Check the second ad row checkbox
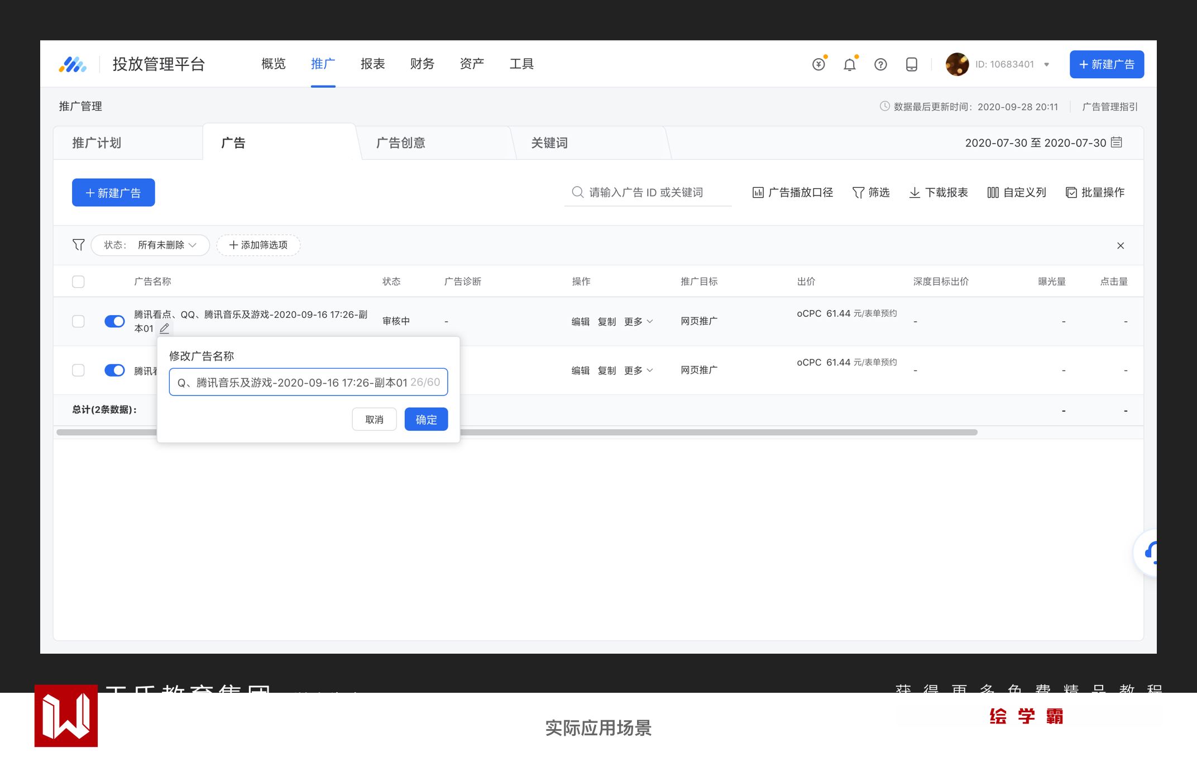The height and width of the screenshot is (771, 1197). coord(78,370)
